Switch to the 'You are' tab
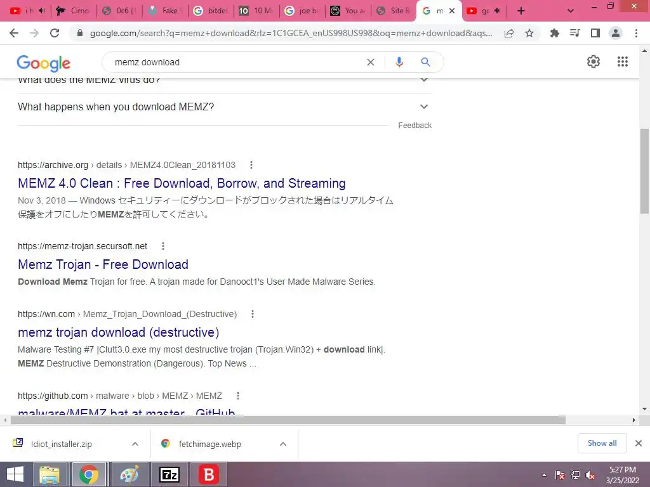 (x=347, y=11)
